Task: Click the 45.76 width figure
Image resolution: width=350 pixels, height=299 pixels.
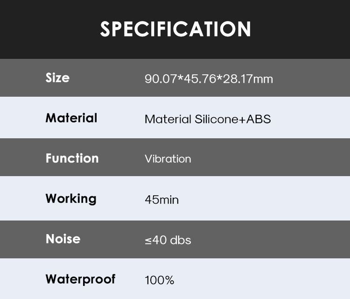Action: click(196, 78)
